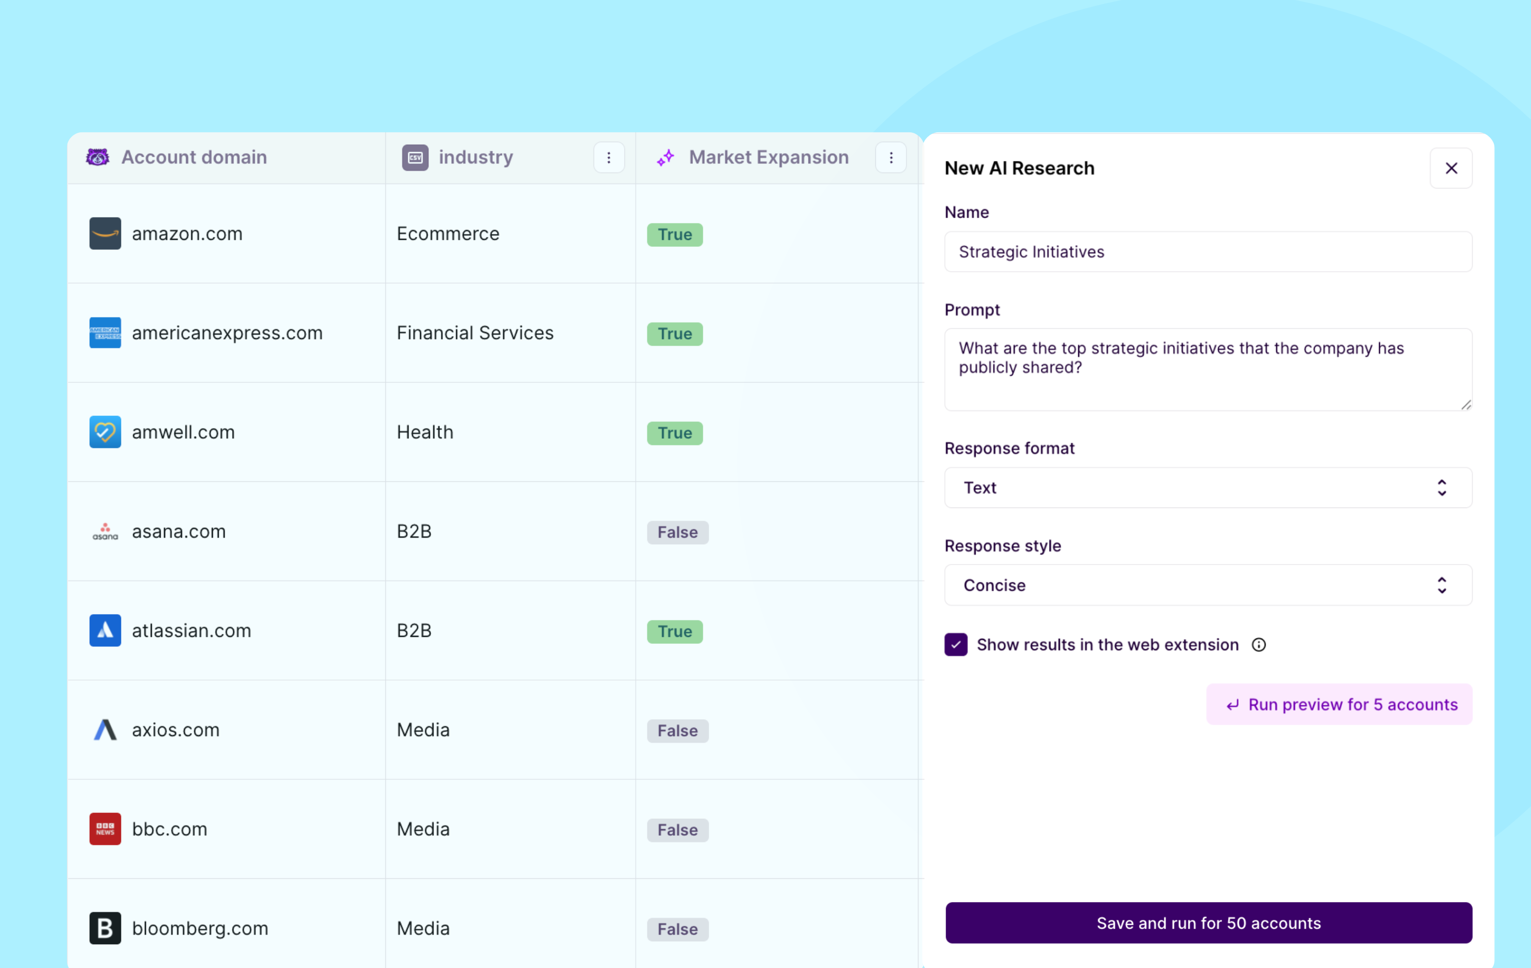Click the Amazon logo in first row

pos(105,234)
